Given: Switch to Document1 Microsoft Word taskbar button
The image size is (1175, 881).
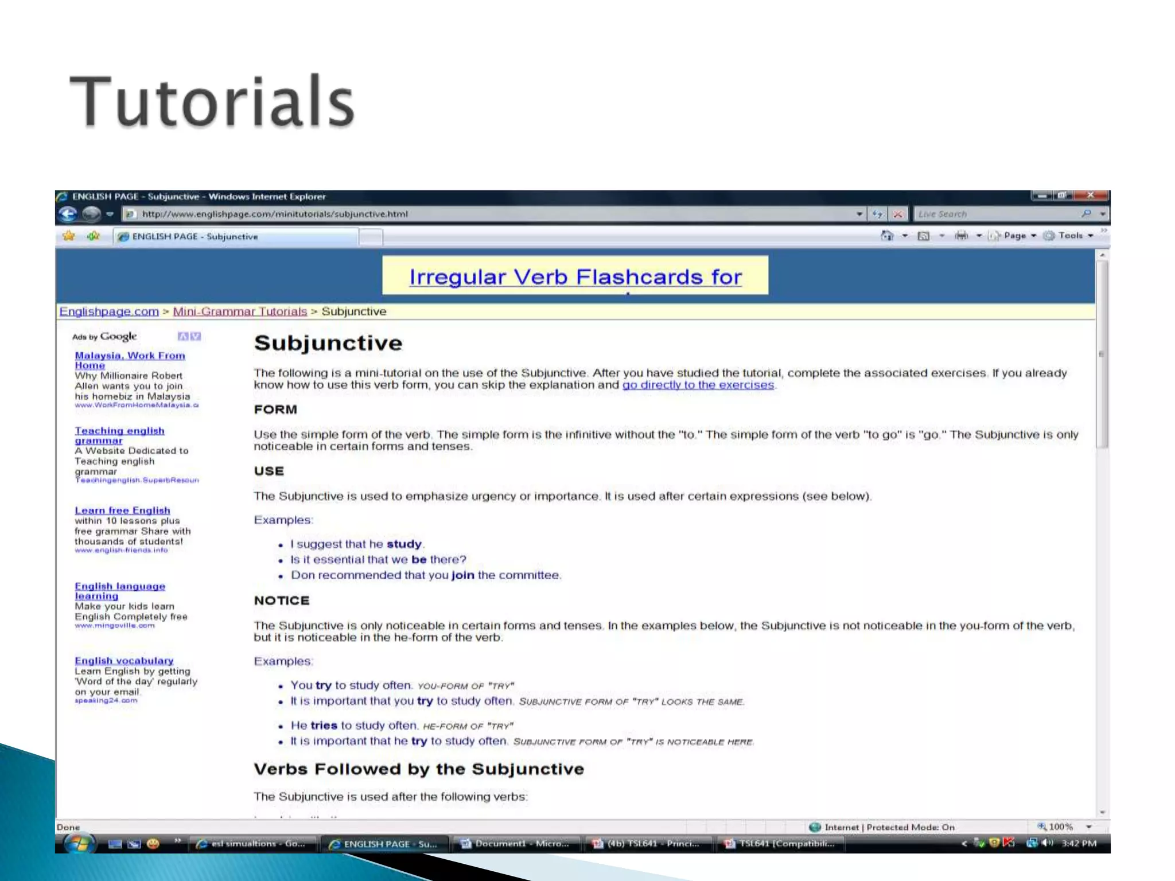Looking at the screenshot, I should 516,844.
